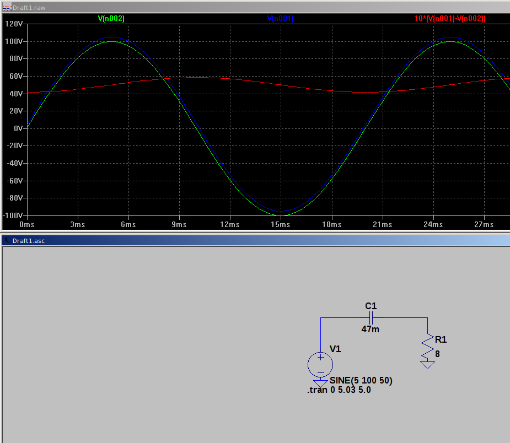Click the red 10*(V(n001)-V(n002)) trace label
This screenshot has width=510, height=443.
[450, 19]
